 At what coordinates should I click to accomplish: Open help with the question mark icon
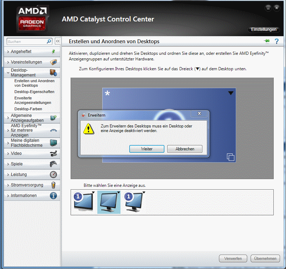[277, 41]
